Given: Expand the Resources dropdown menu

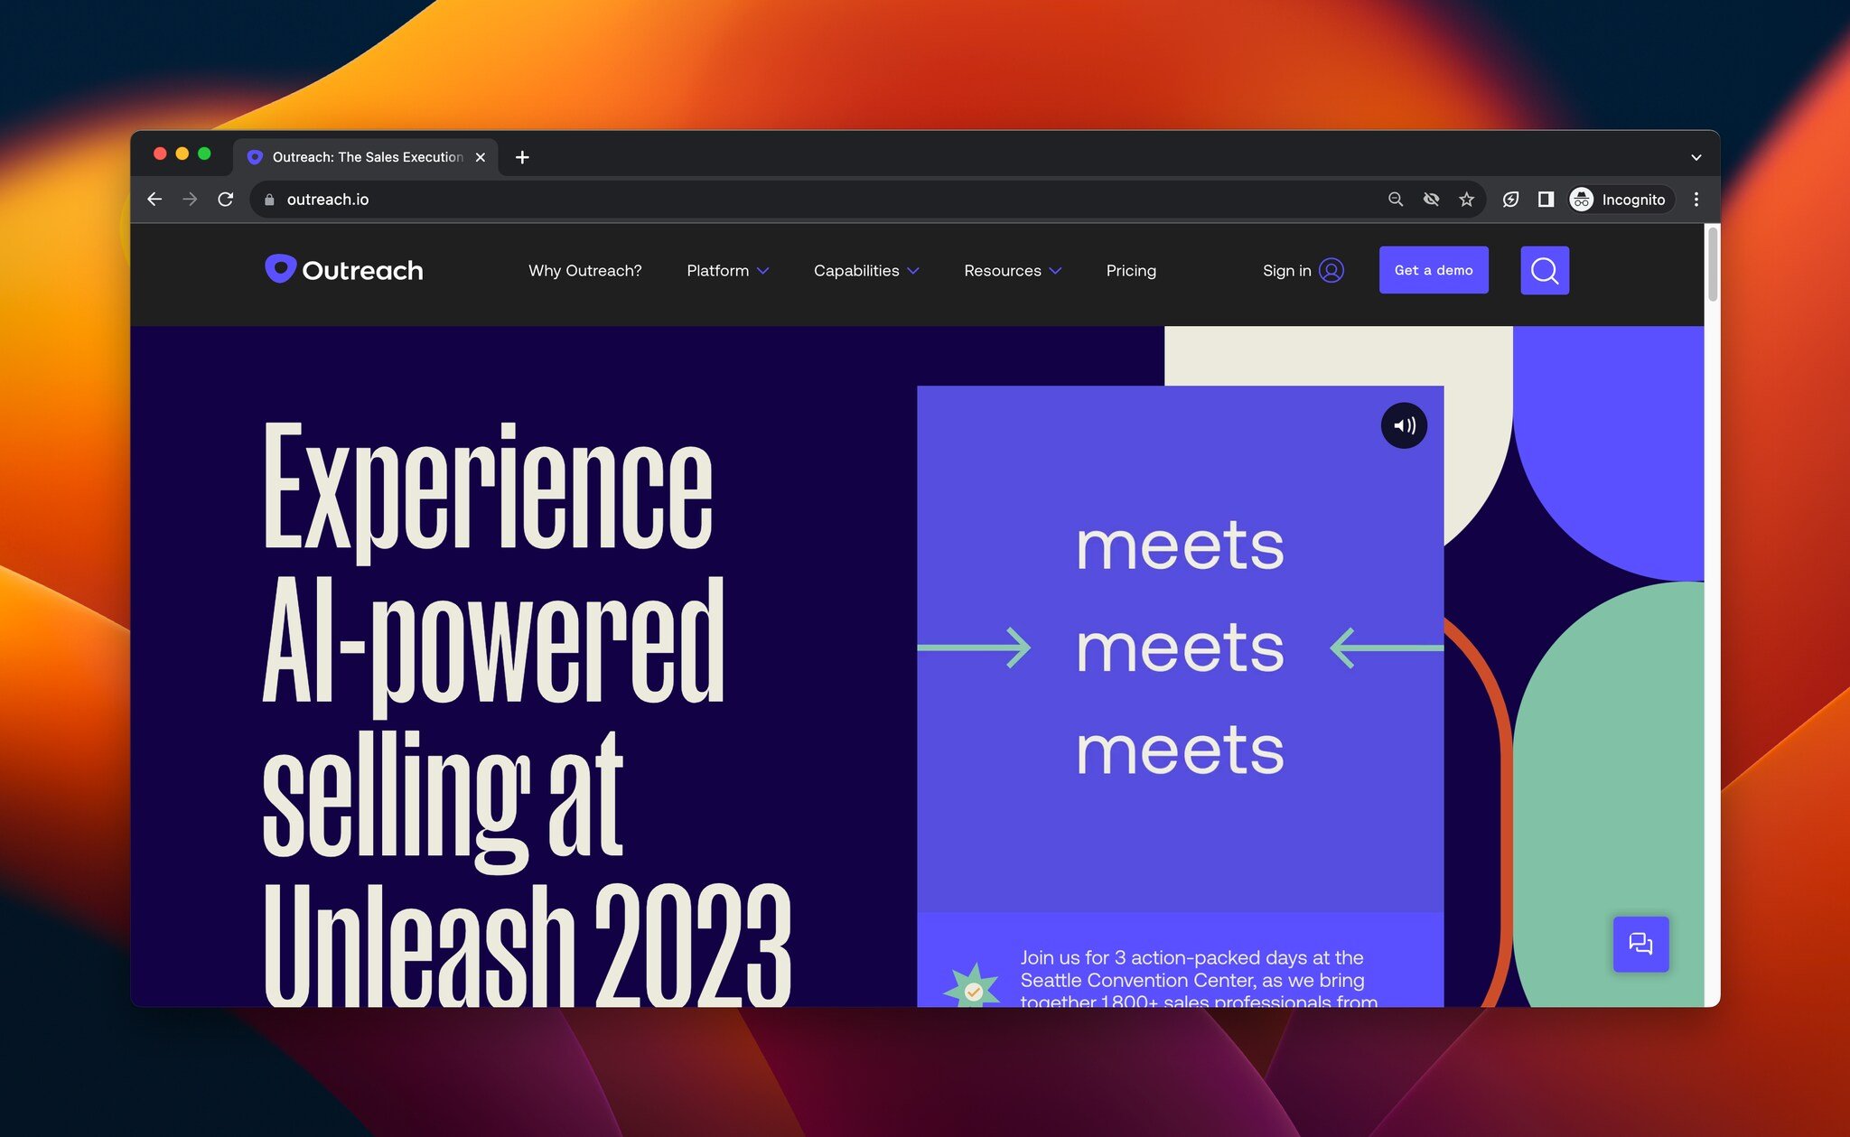Looking at the screenshot, I should (x=1013, y=269).
